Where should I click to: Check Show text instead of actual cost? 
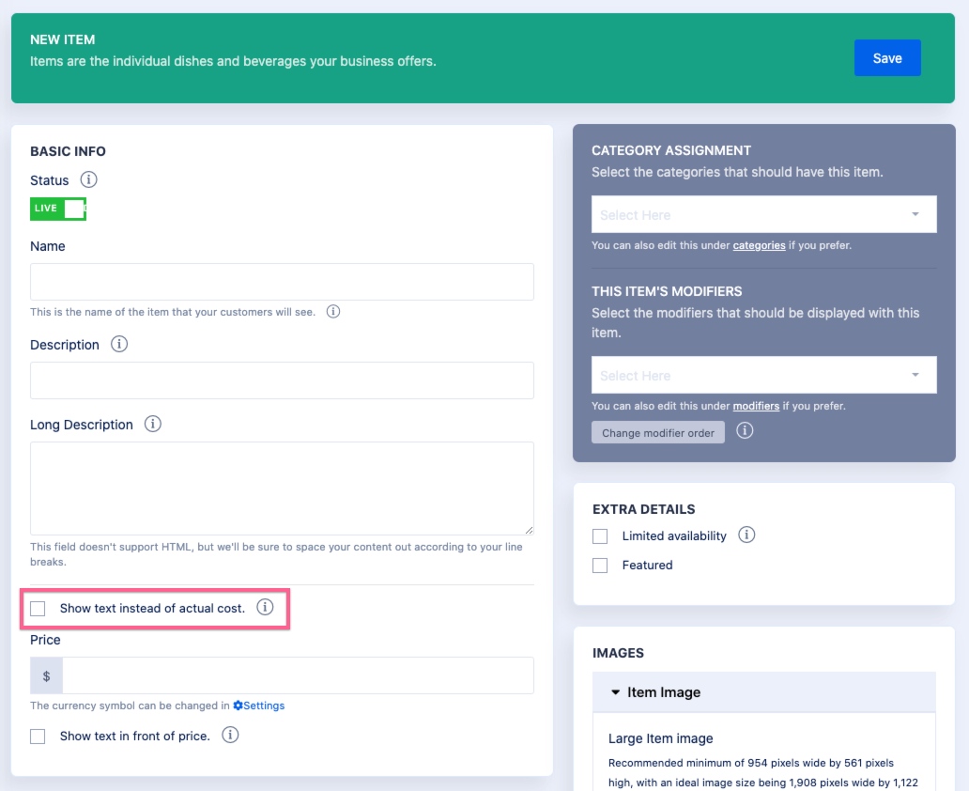click(x=38, y=609)
